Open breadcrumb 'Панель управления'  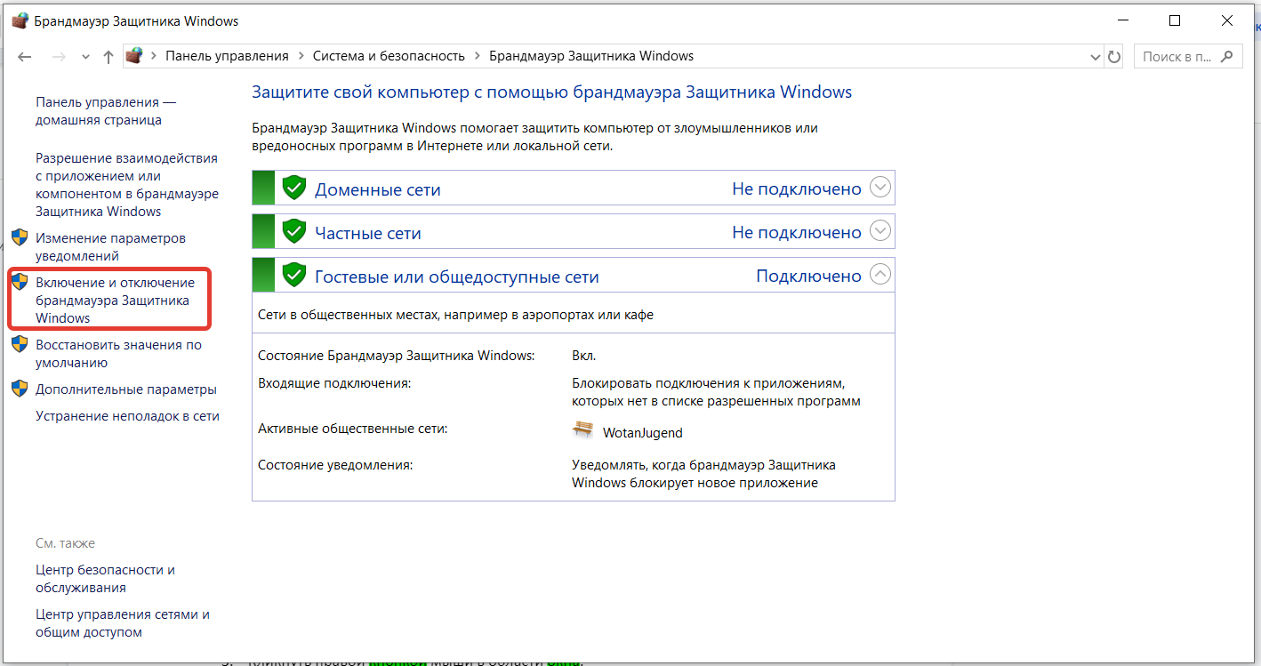click(227, 56)
